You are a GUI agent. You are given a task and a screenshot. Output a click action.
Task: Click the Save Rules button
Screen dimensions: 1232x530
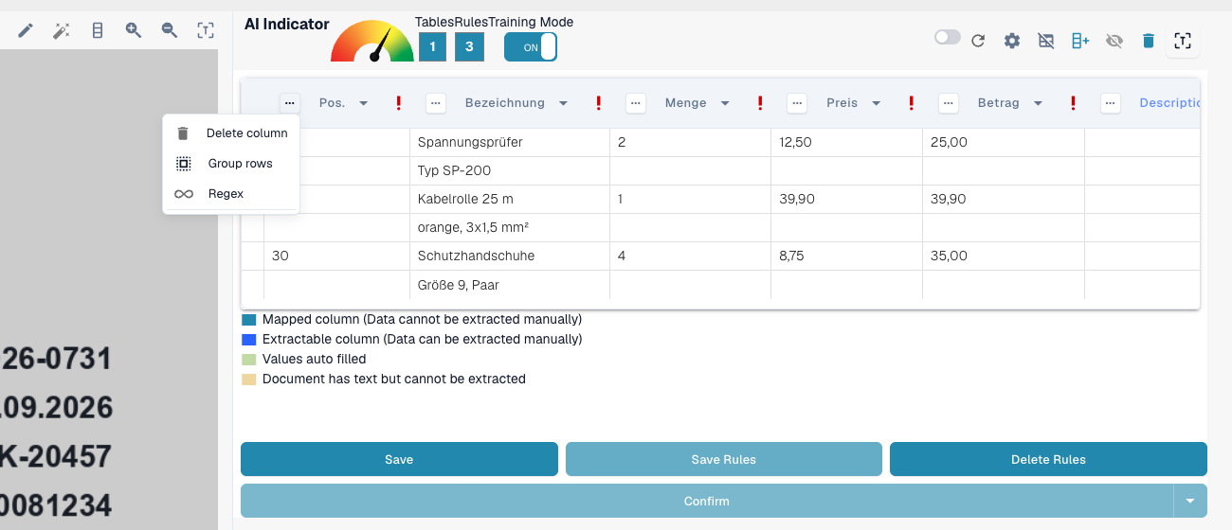point(724,459)
